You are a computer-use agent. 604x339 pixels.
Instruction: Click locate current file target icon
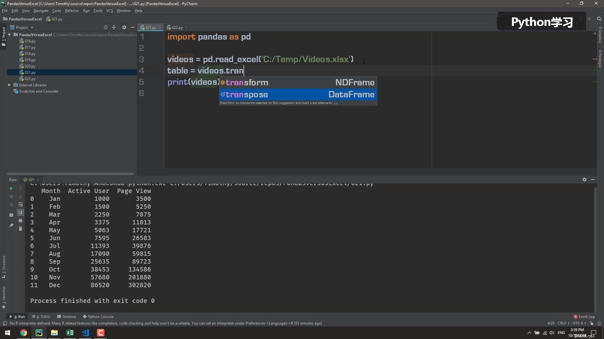pos(106,27)
